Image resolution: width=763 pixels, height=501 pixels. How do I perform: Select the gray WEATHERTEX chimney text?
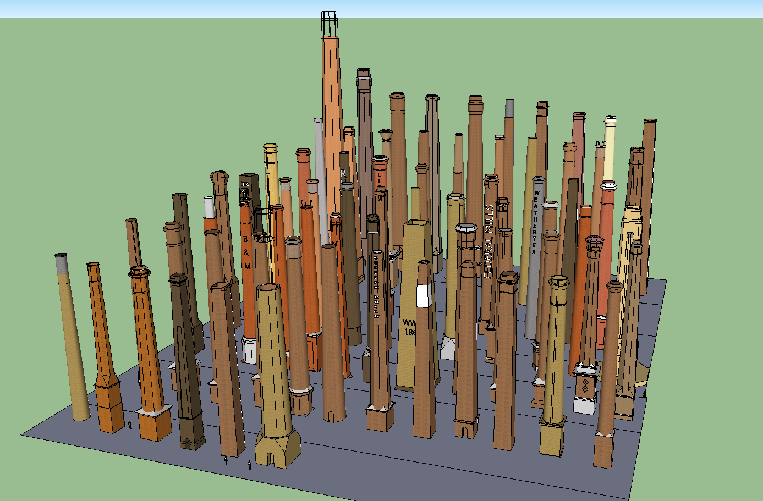coord(536,222)
